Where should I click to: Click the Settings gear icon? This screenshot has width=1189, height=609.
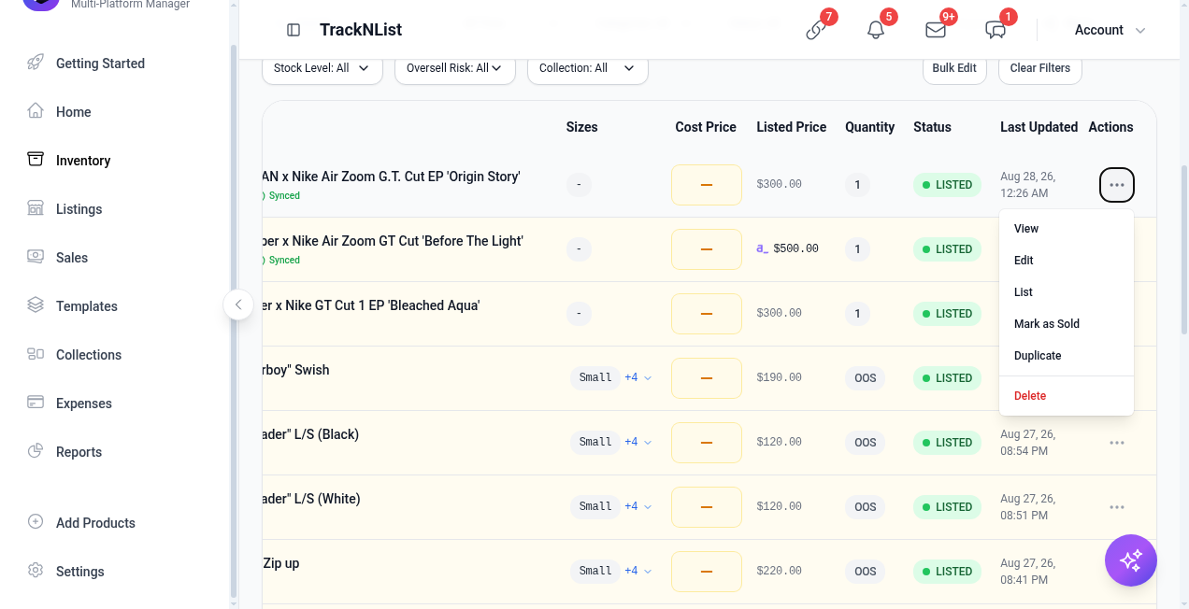(x=36, y=571)
